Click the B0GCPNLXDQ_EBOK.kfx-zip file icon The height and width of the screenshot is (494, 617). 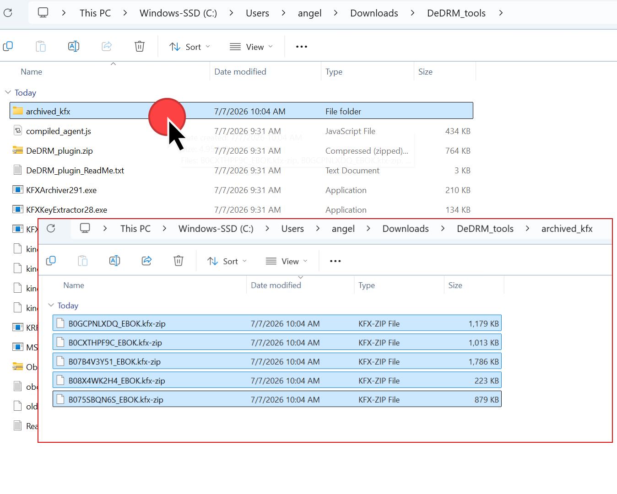(x=60, y=323)
